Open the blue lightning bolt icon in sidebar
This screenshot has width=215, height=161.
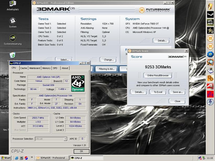[x=210, y=102]
